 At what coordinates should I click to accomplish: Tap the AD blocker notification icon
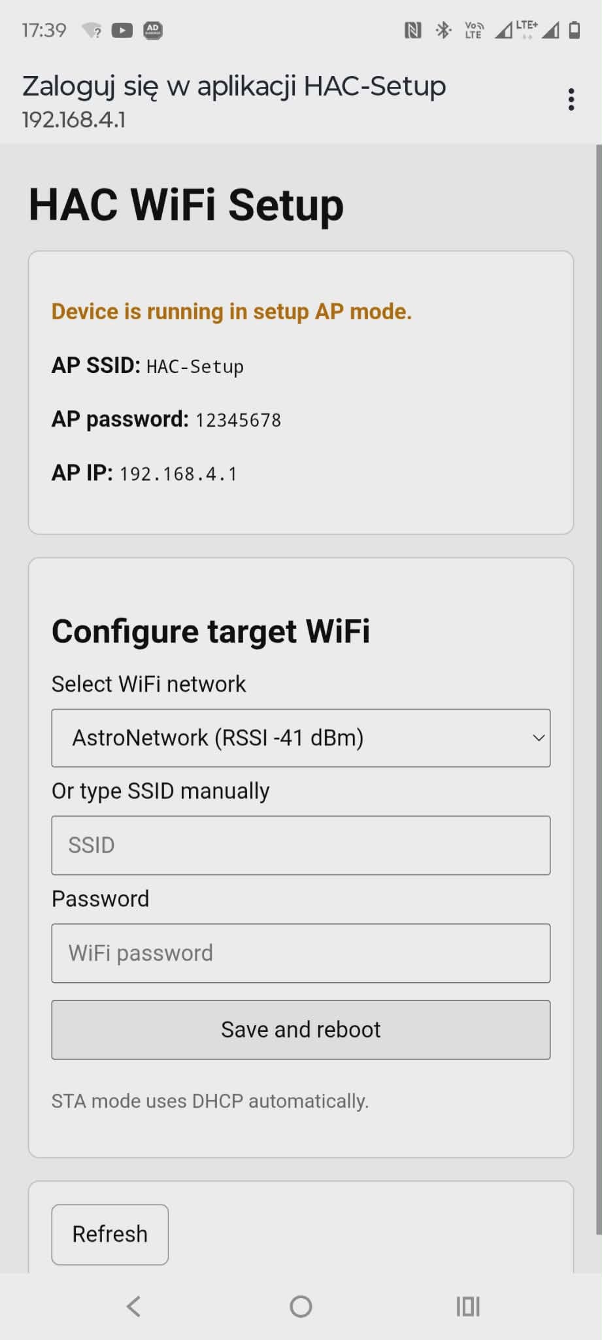click(x=153, y=30)
